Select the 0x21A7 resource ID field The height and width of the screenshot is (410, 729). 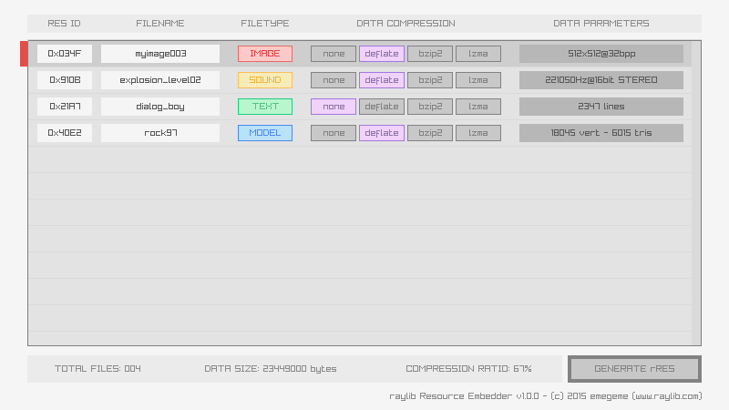tap(65, 107)
